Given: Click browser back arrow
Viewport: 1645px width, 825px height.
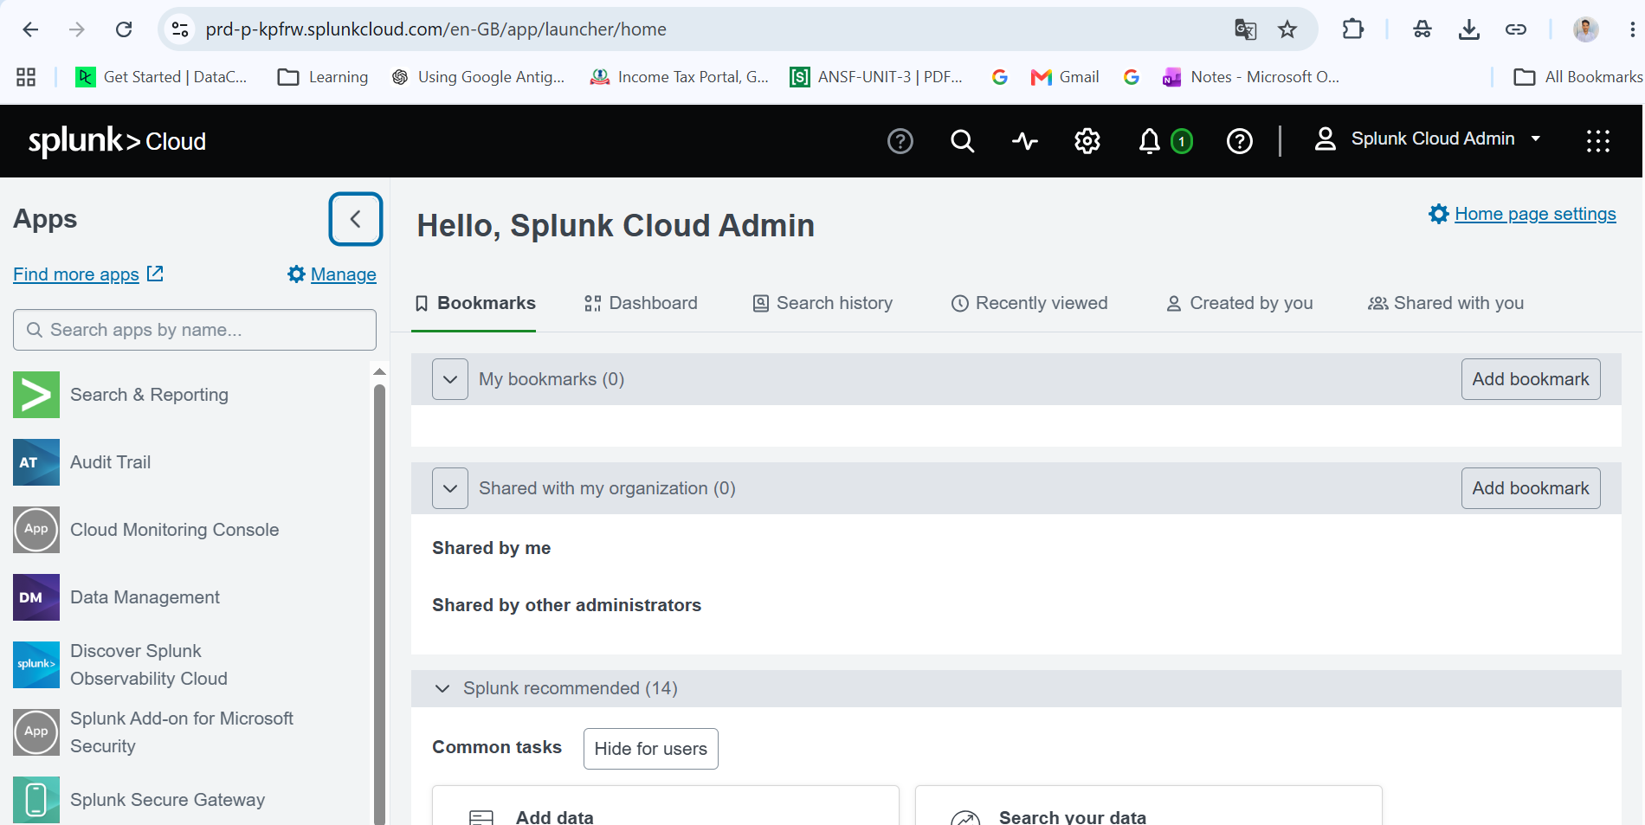Looking at the screenshot, I should click(x=31, y=29).
